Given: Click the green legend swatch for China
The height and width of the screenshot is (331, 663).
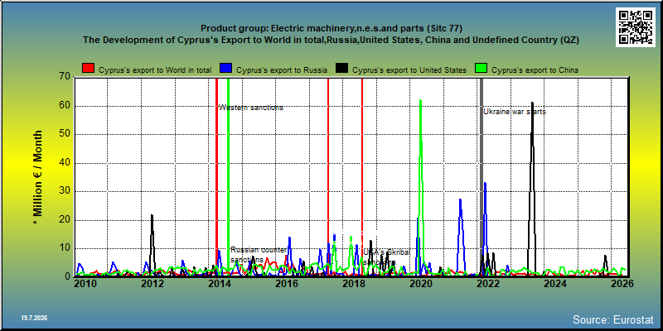Looking at the screenshot, I should (x=482, y=69).
